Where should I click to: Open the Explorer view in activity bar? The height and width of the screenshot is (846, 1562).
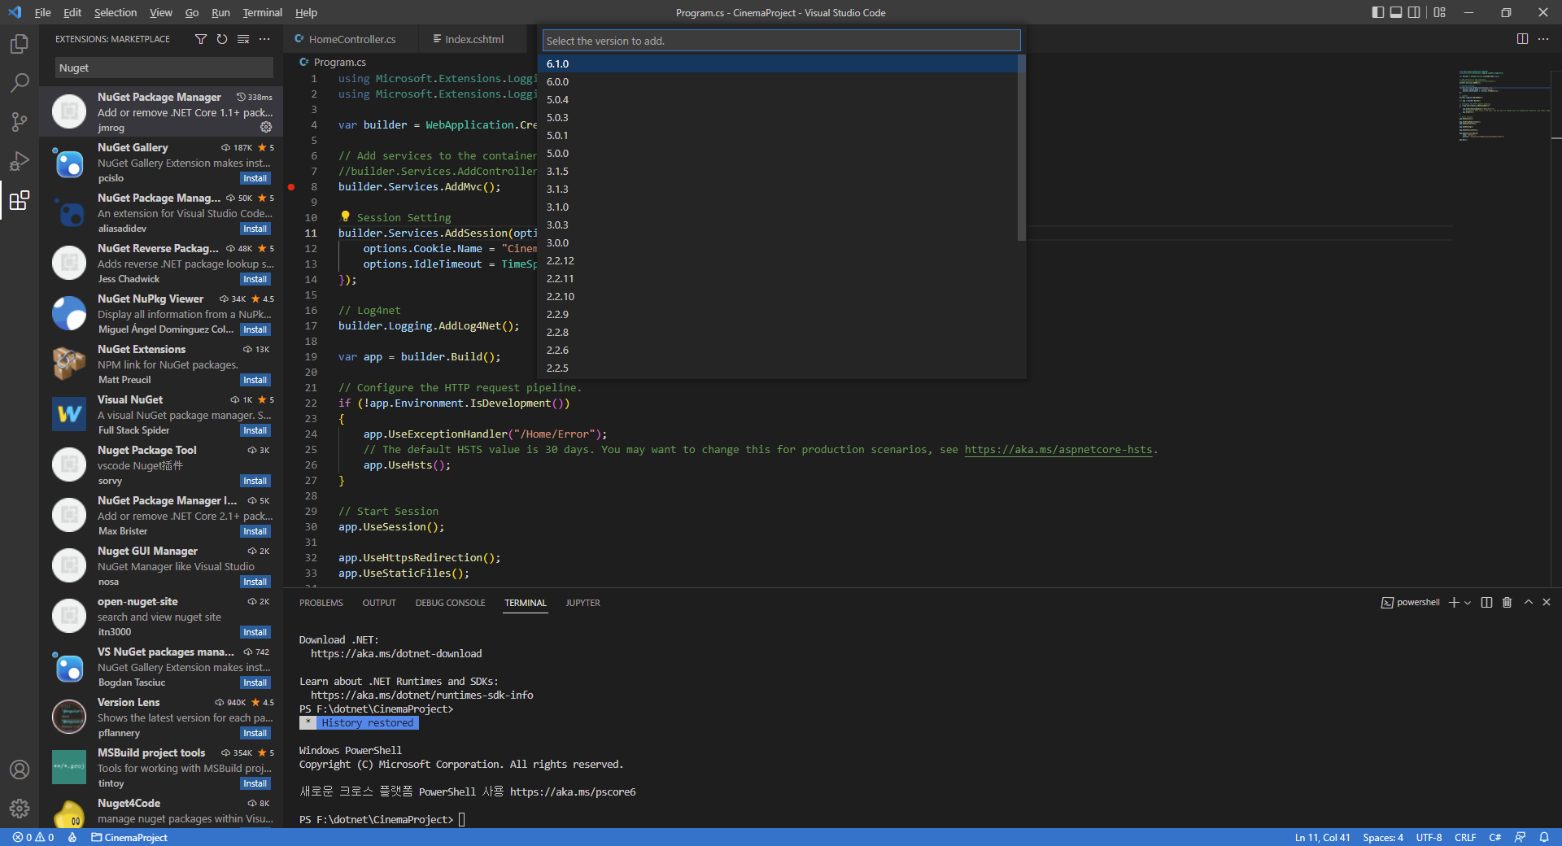coord(20,44)
